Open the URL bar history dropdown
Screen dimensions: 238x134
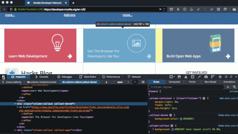tap(160, 10)
